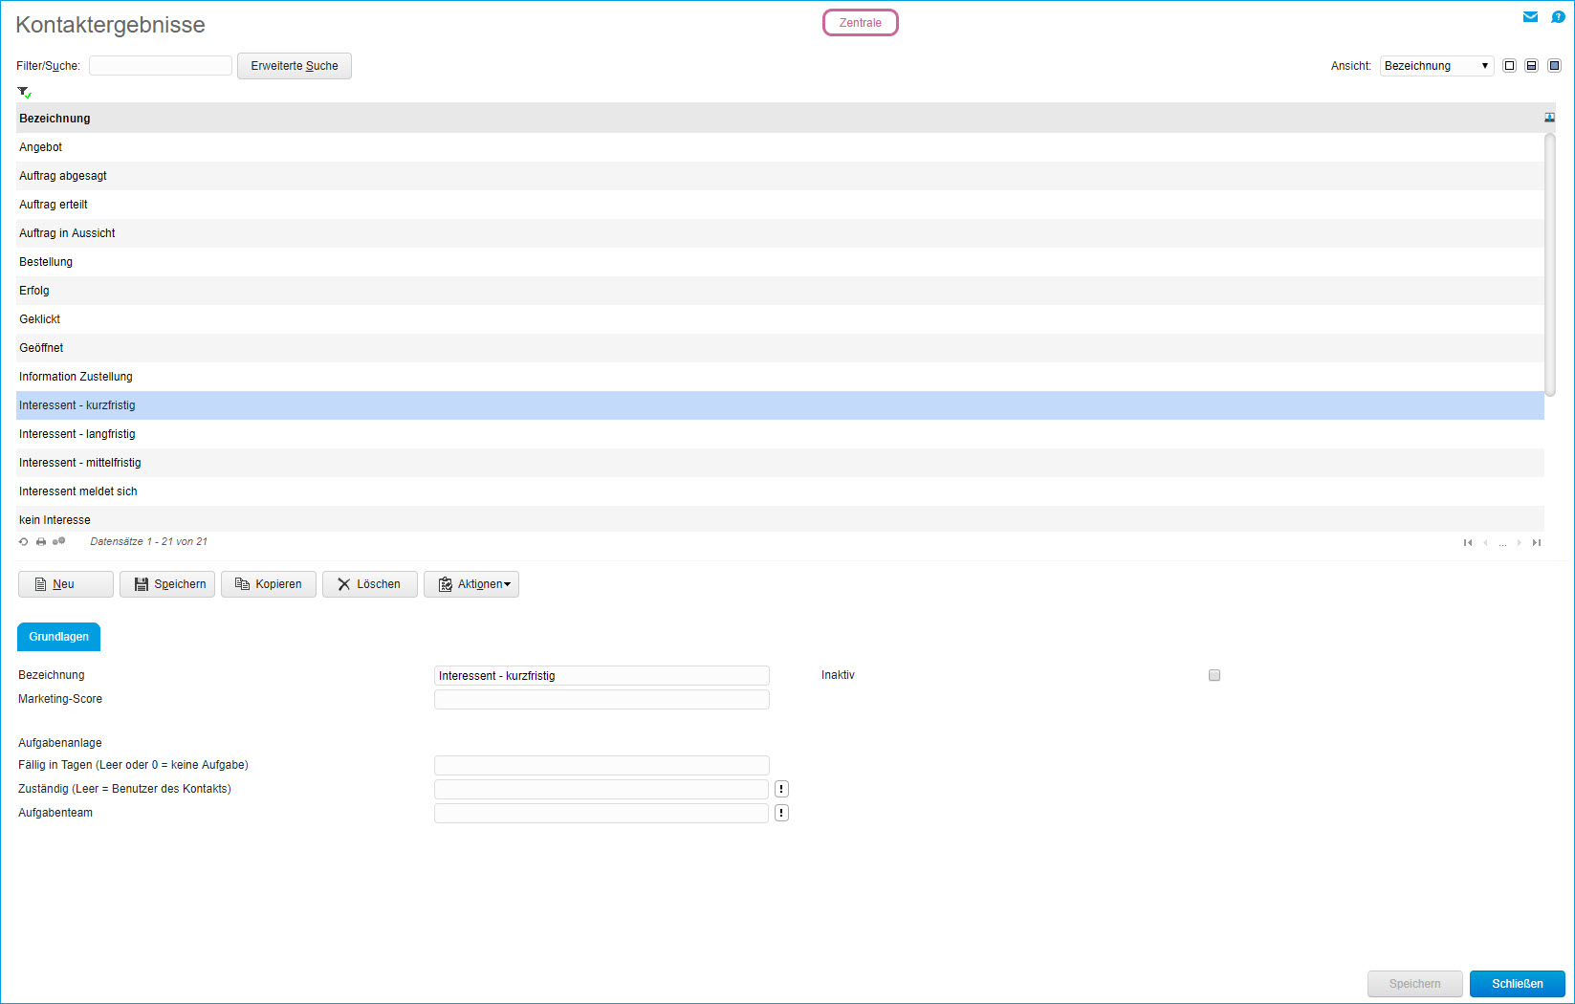Open the help question mark bubble
Screen dimensions: 1575x1004
pos(1558,16)
